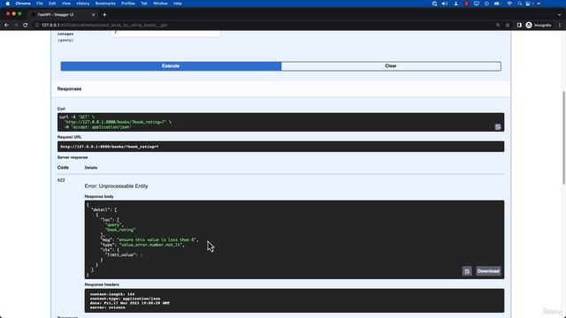Go forward in browser history
Image resolution: width=566 pixels, height=318 pixels.
click(16, 25)
